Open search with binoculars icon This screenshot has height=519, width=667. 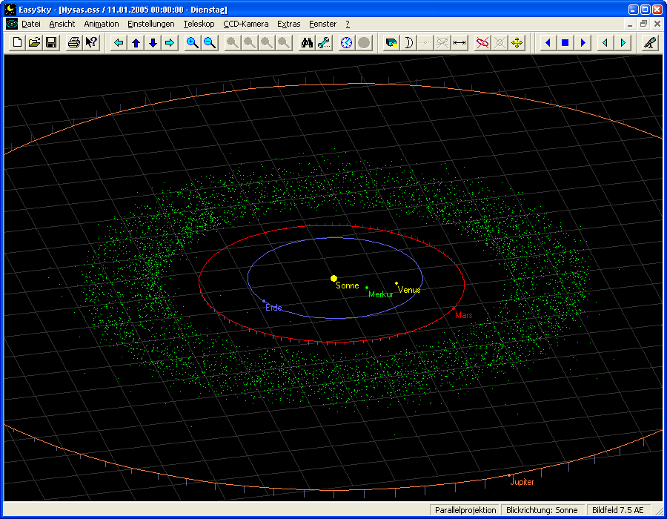[307, 43]
